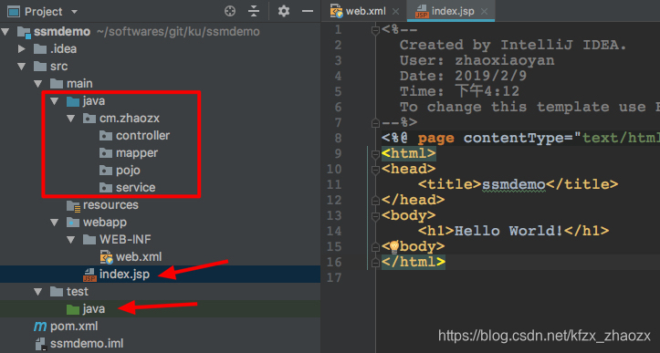This screenshot has width=660, height=353.
Task: Click the WEB-INF folder icon
Action: pos(89,239)
